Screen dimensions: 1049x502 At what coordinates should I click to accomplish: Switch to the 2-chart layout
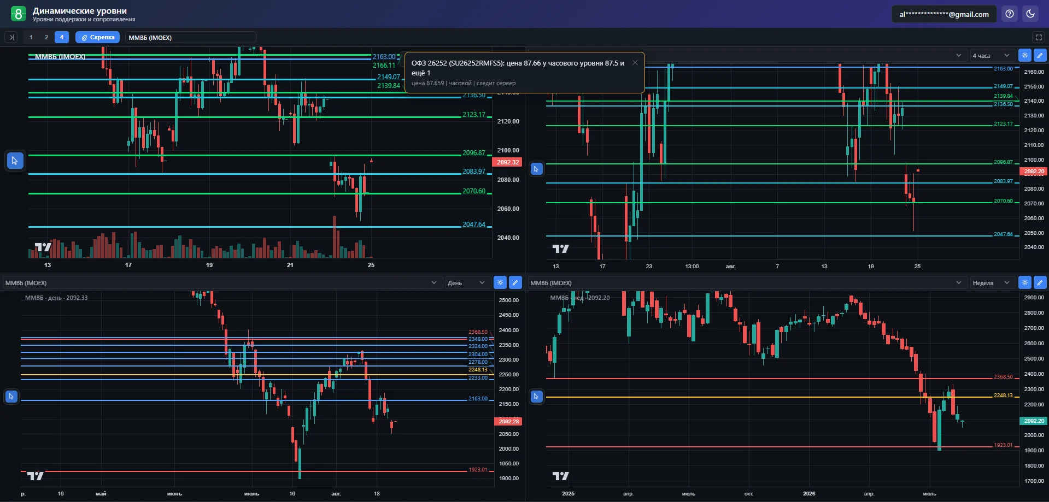pos(46,37)
